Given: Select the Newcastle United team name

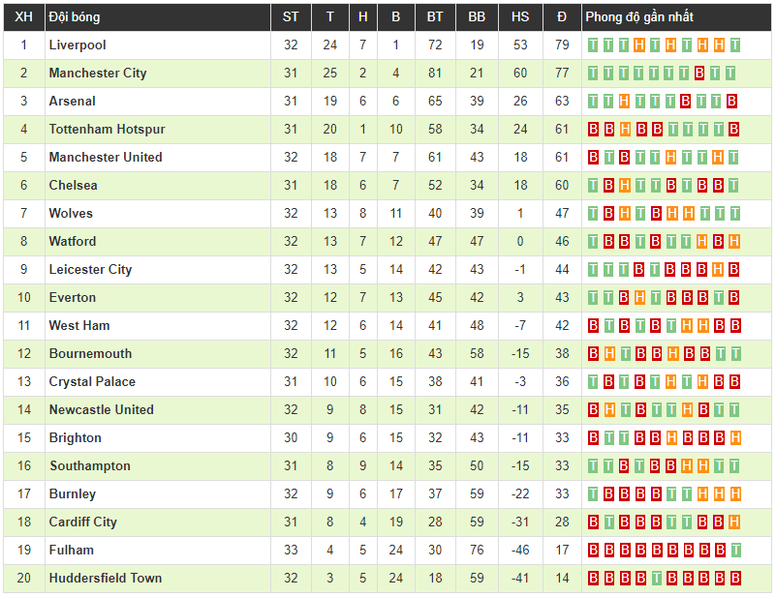Looking at the screenshot, I should click(101, 410).
